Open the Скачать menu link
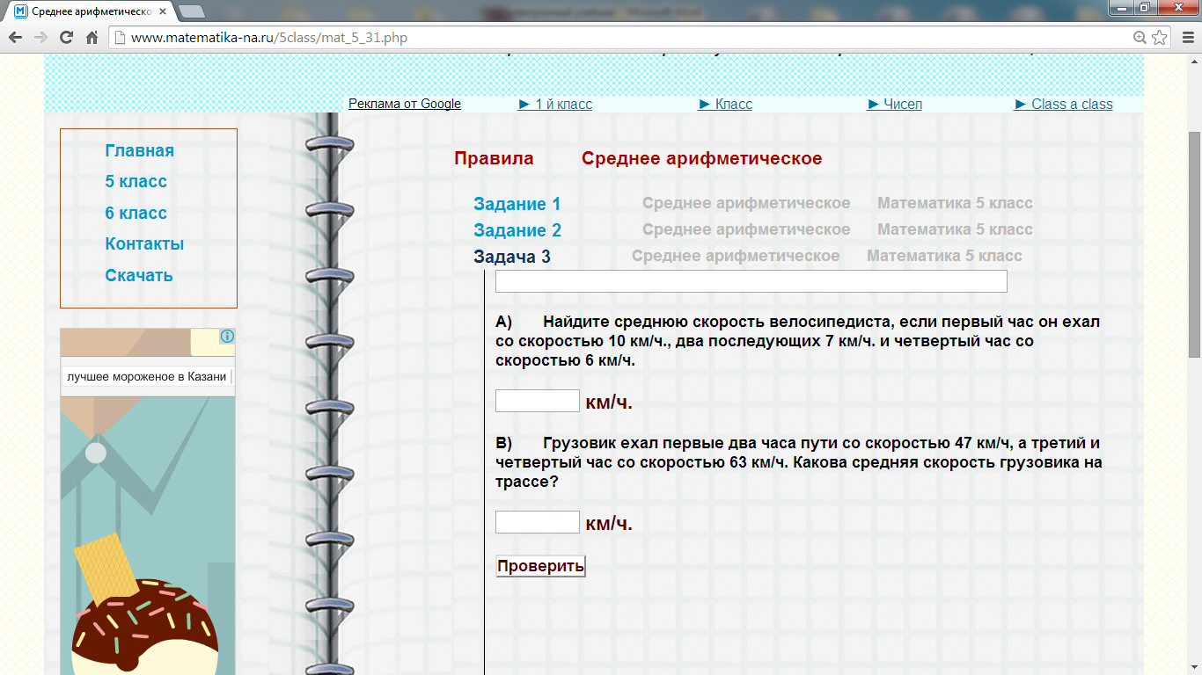 [x=139, y=275]
